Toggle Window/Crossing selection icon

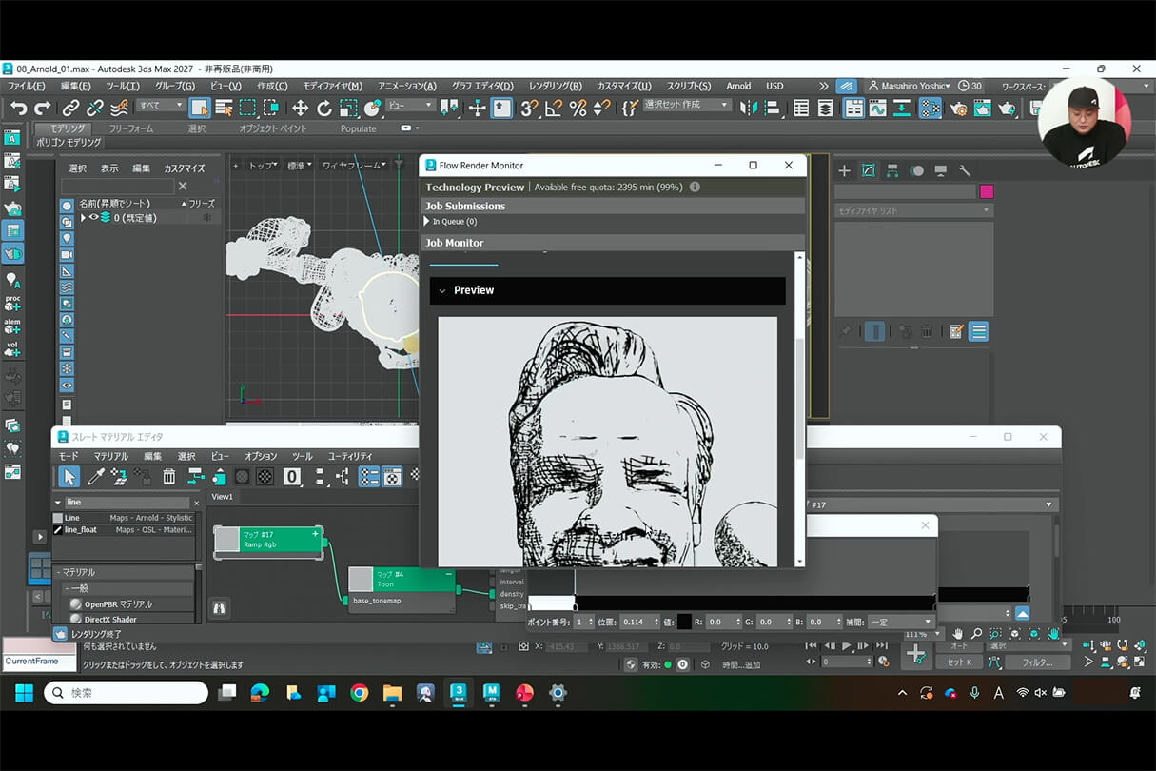pyautogui.click(x=271, y=108)
